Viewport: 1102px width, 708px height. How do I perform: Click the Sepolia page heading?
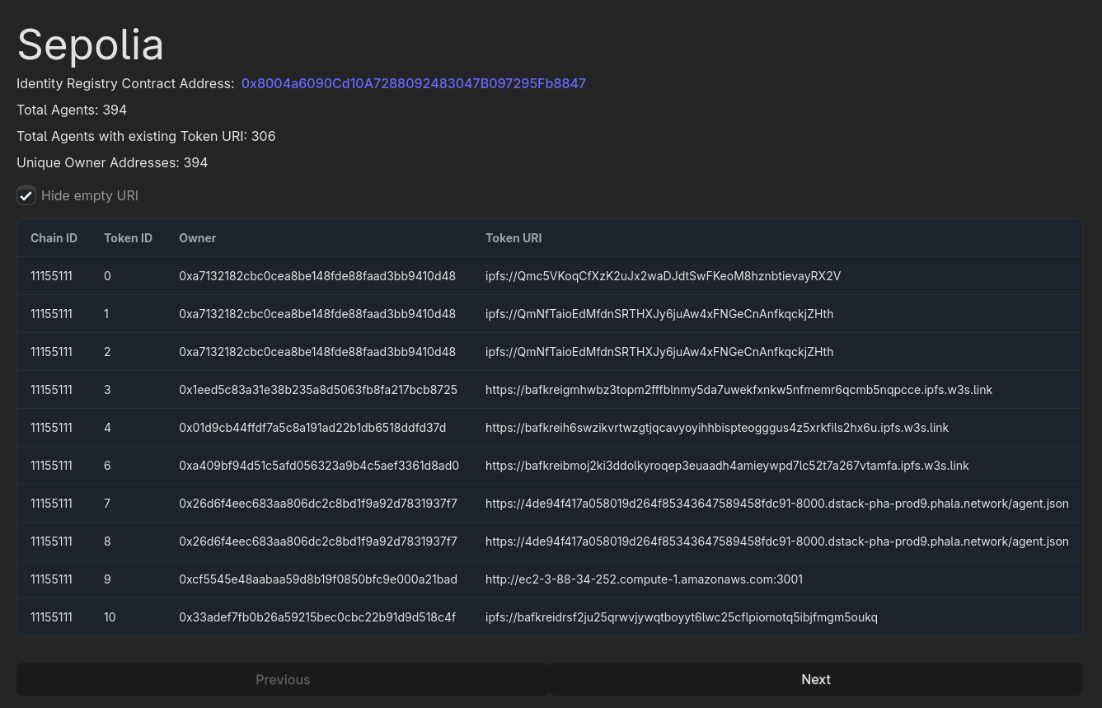90,45
